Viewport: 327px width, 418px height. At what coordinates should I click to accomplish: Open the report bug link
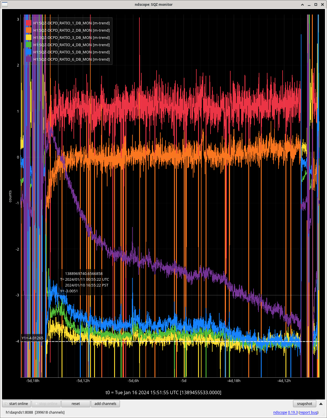[x=308, y=412]
